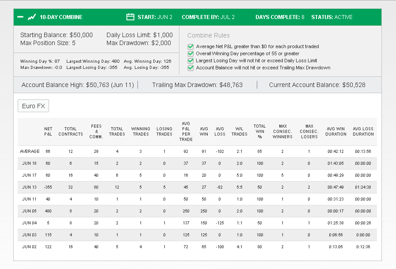
Task: Click the W/L TRADES column header
Action: click(x=240, y=132)
